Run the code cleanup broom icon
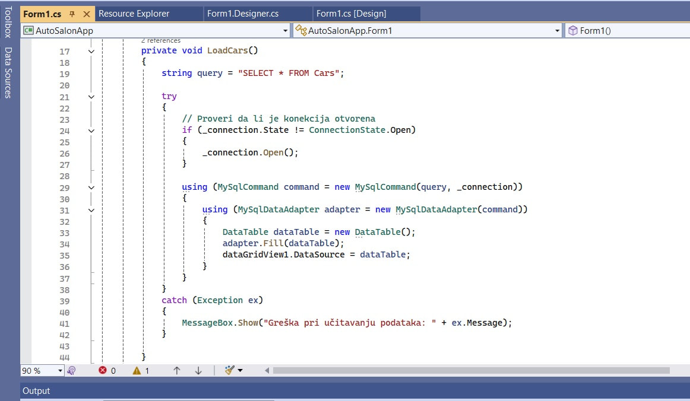 point(229,370)
